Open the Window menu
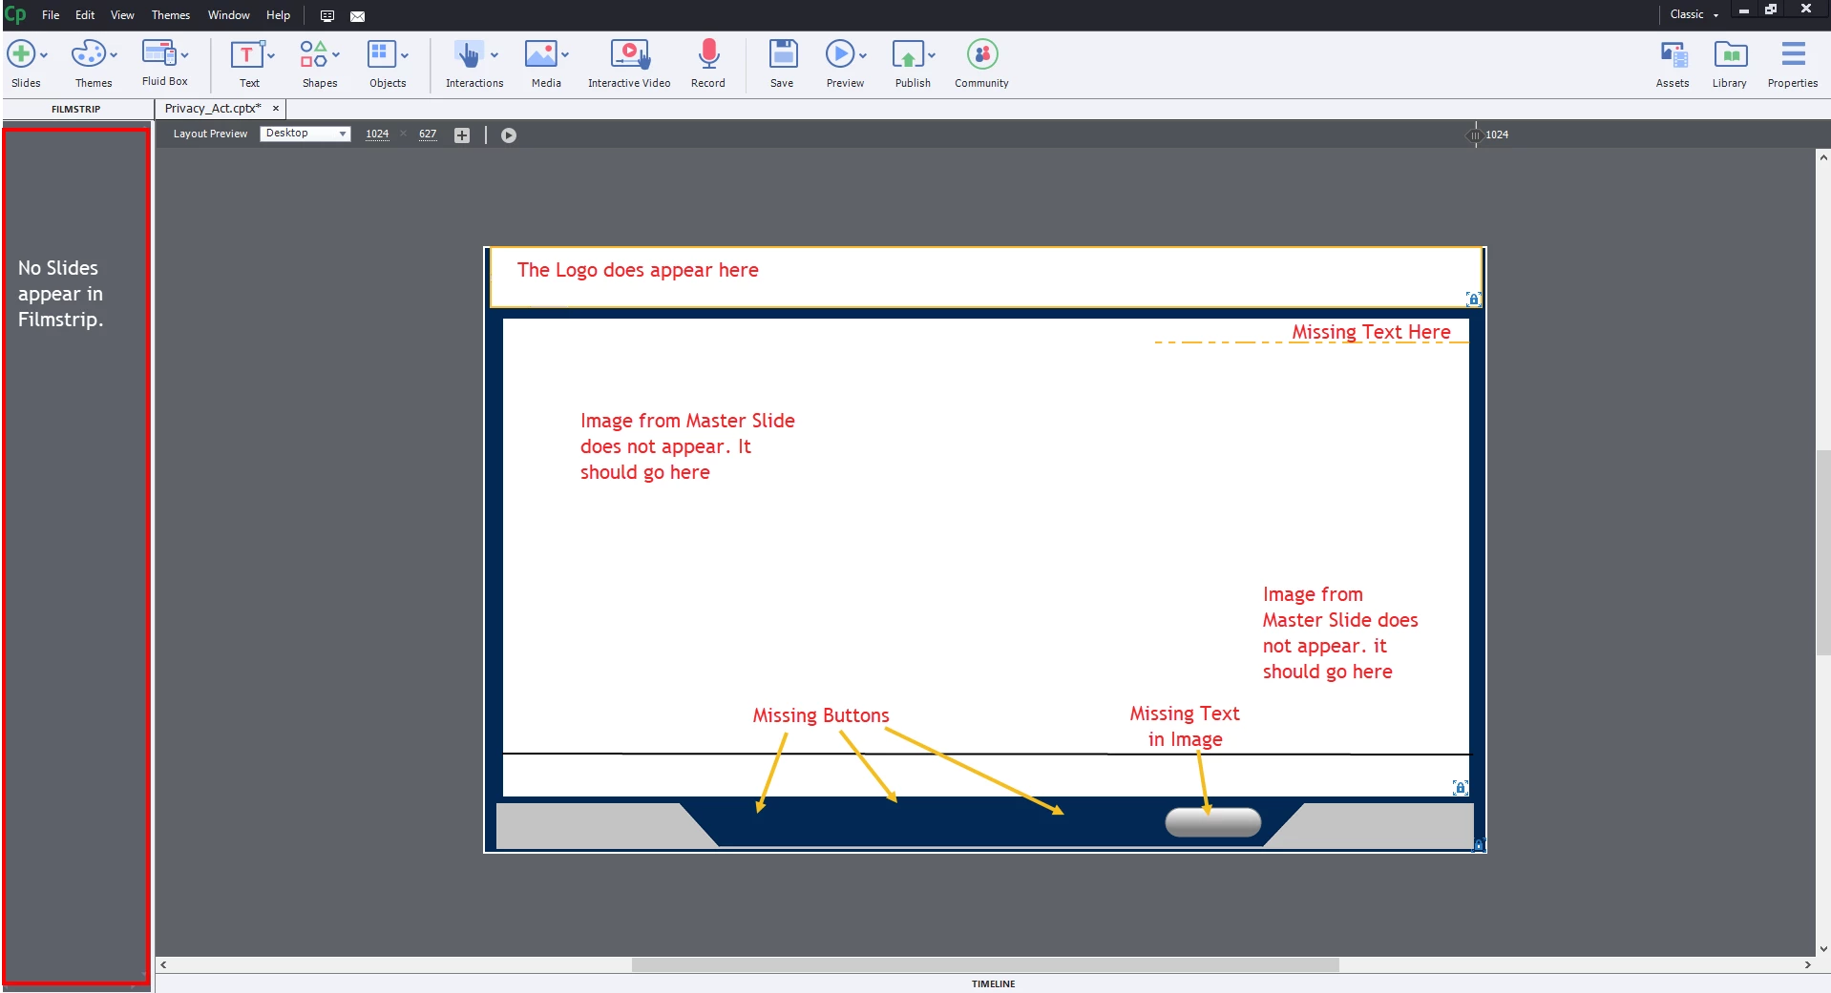 pyautogui.click(x=229, y=15)
